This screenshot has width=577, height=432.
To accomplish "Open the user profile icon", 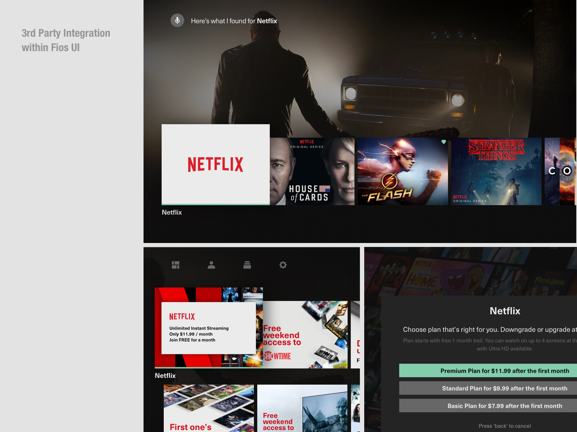I will [x=211, y=265].
